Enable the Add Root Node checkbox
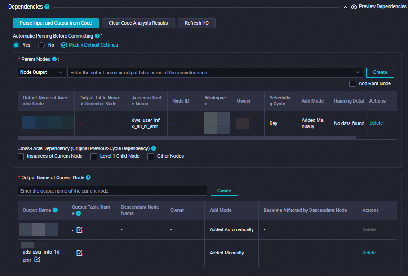Image resolution: width=408 pixels, height=276 pixels. (x=352, y=84)
